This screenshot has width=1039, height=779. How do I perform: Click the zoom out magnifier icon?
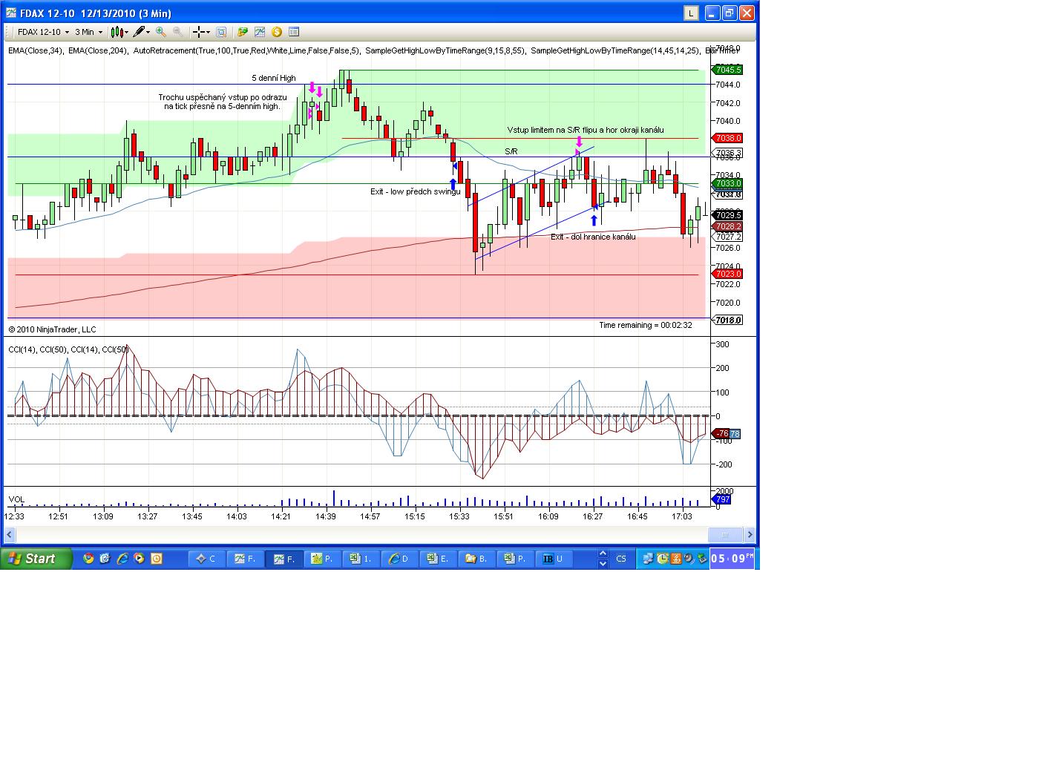[178, 32]
